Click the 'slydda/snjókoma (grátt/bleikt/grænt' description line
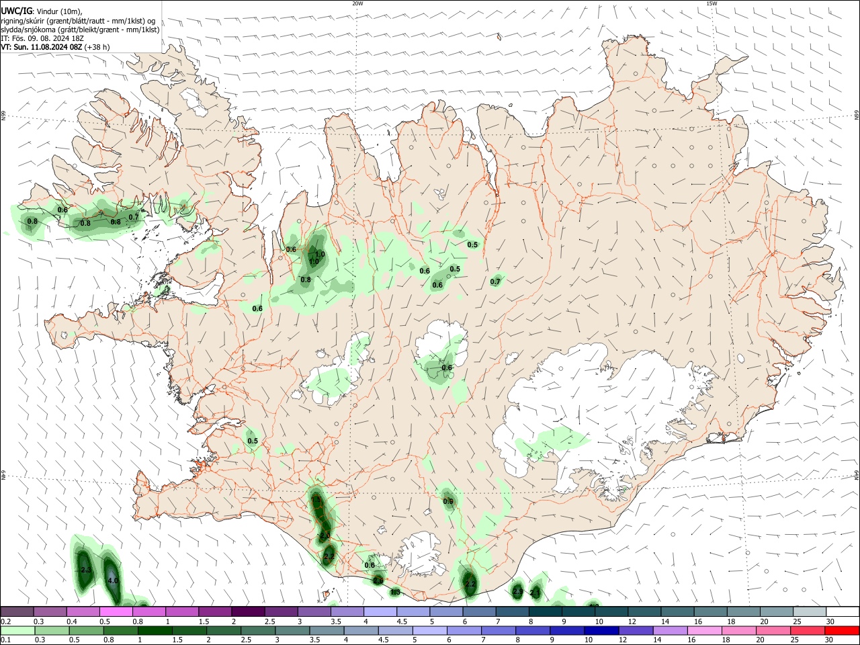Image resolution: width=860 pixels, height=645 pixels. point(80,30)
